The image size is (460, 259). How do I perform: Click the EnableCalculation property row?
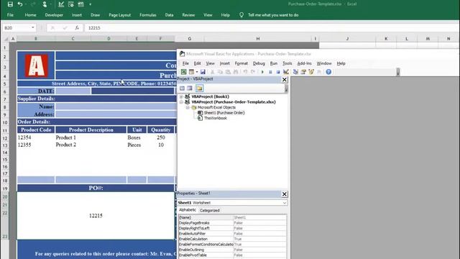[232, 239]
